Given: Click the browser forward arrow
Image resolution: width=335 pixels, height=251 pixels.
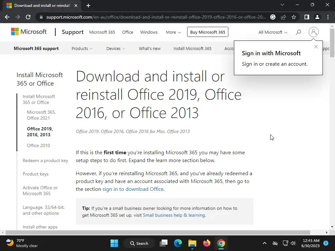Looking at the screenshot, I should click(18, 17).
